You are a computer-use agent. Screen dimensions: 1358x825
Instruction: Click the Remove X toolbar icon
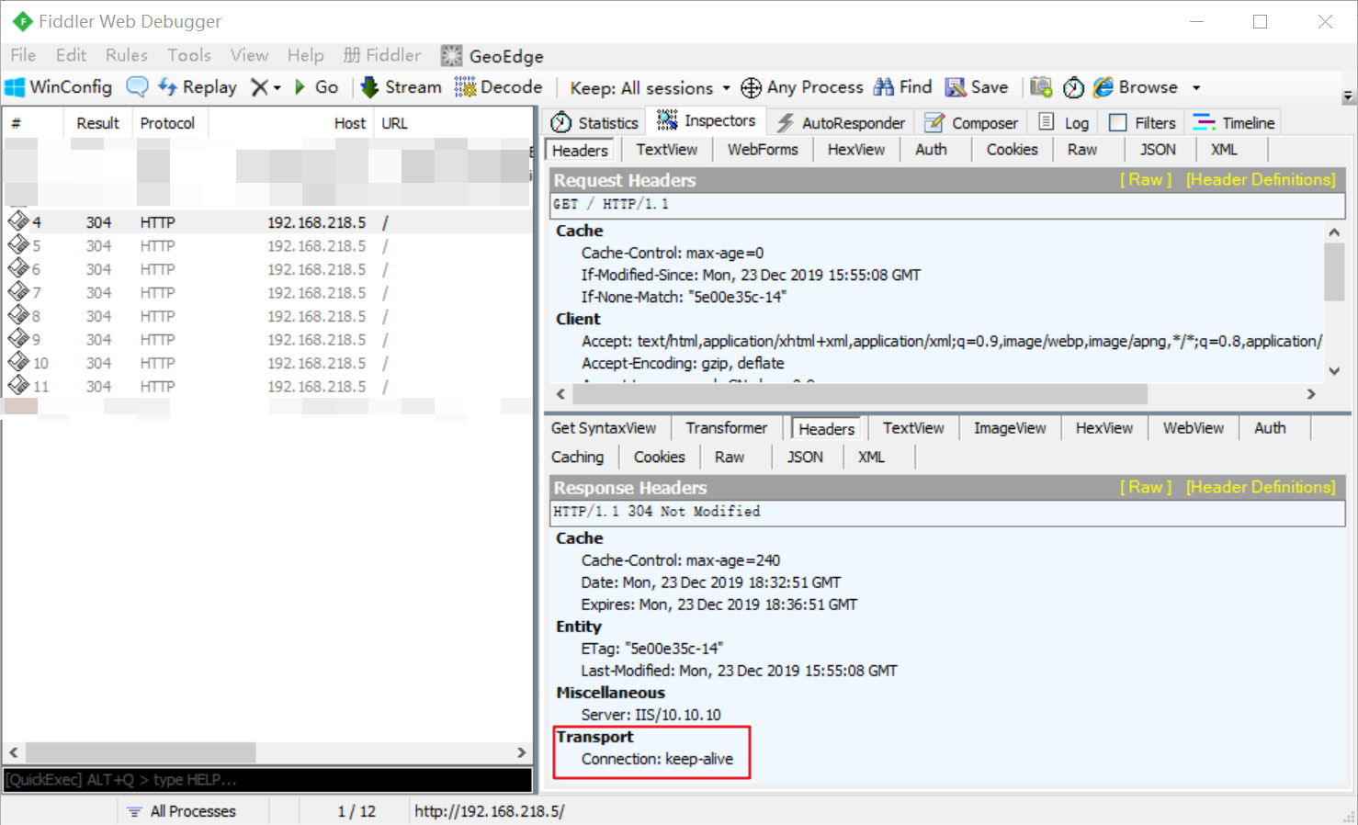(x=260, y=87)
